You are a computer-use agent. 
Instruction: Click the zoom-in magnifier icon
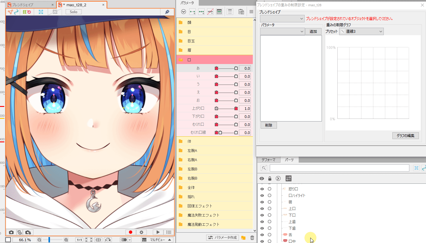click(x=66, y=240)
